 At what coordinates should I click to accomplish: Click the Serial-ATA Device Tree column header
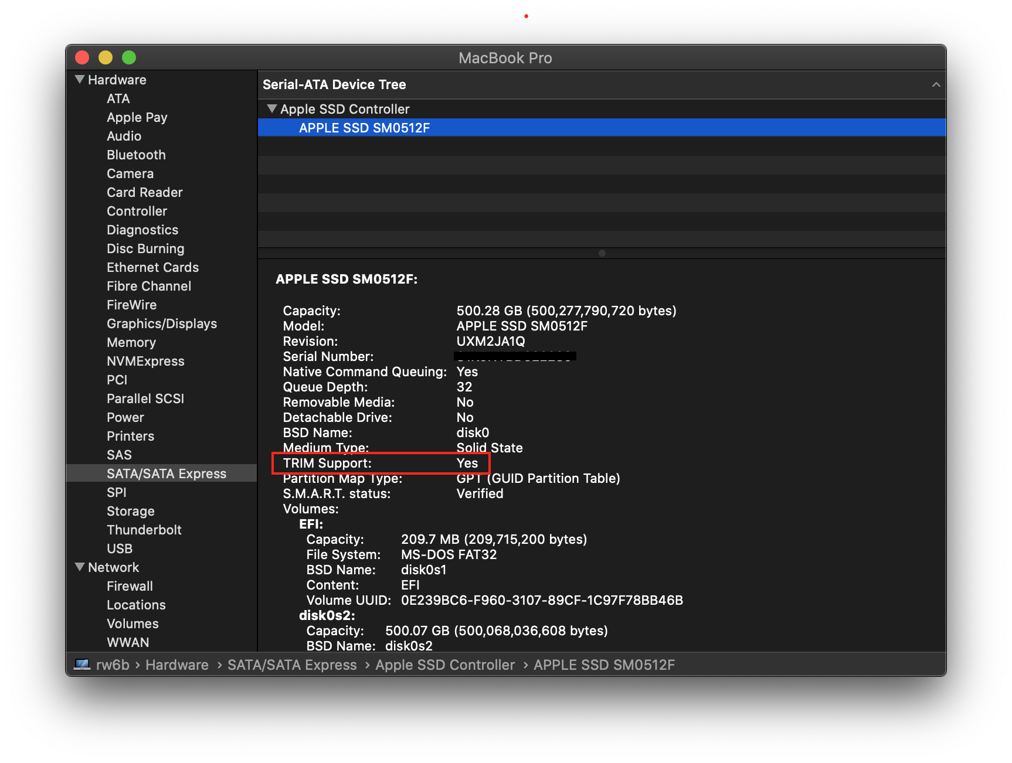(602, 84)
